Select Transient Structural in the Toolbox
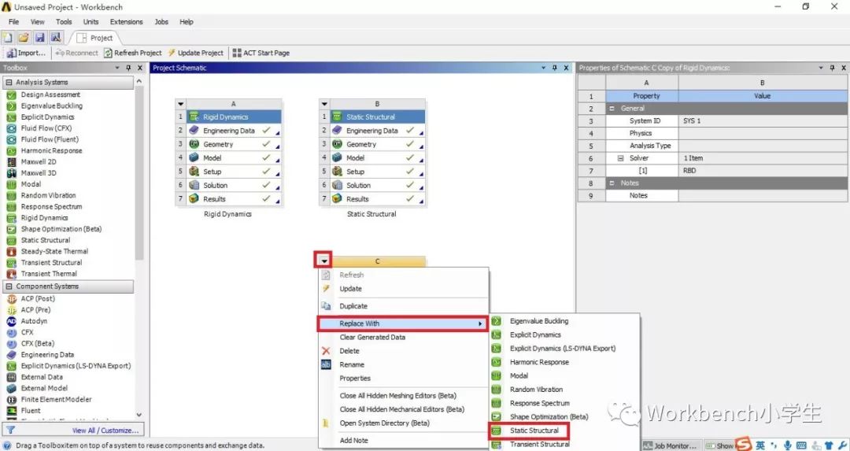 click(x=51, y=262)
